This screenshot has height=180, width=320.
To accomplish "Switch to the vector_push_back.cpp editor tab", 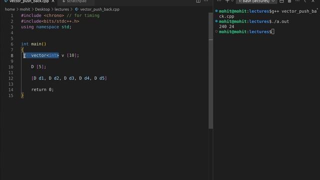I will tap(29, 1).
